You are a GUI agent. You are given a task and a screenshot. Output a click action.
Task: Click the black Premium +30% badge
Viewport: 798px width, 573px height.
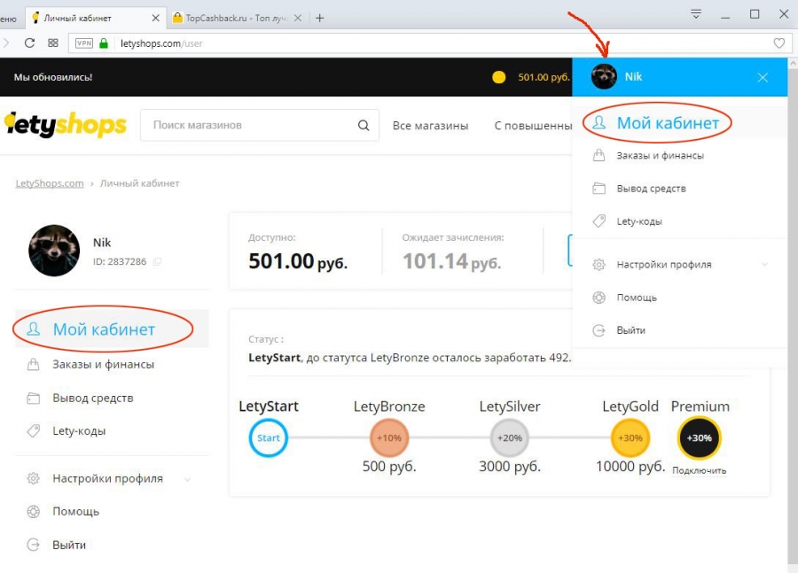[x=700, y=437]
